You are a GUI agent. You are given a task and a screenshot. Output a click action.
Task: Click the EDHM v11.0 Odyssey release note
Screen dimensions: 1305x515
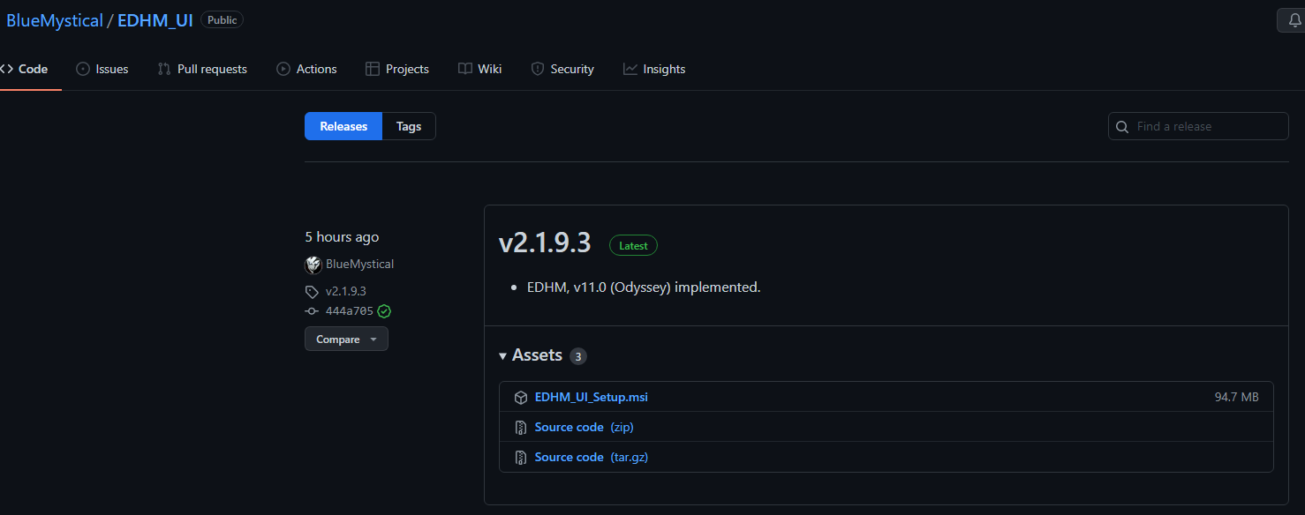[x=644, y=287]
